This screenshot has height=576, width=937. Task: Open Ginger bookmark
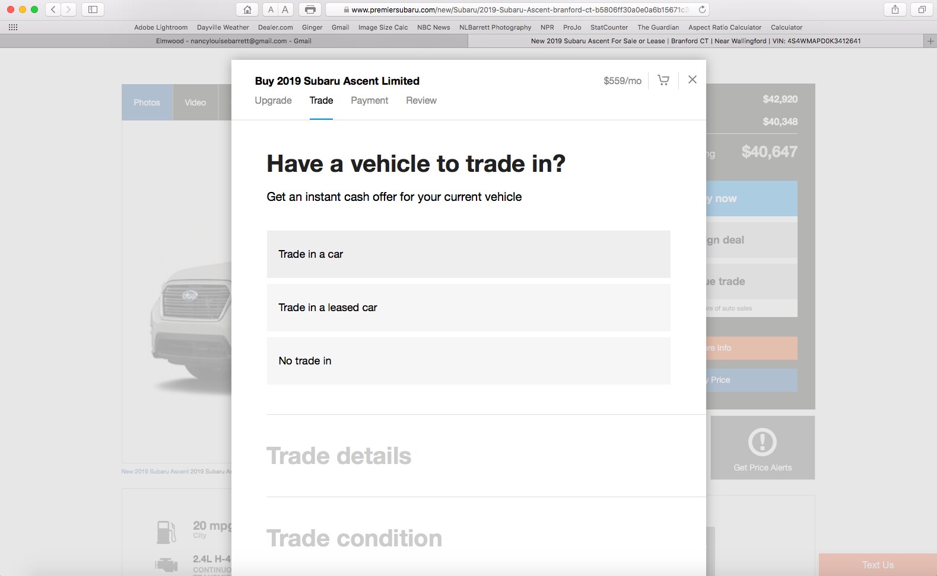tap(312, 27)
